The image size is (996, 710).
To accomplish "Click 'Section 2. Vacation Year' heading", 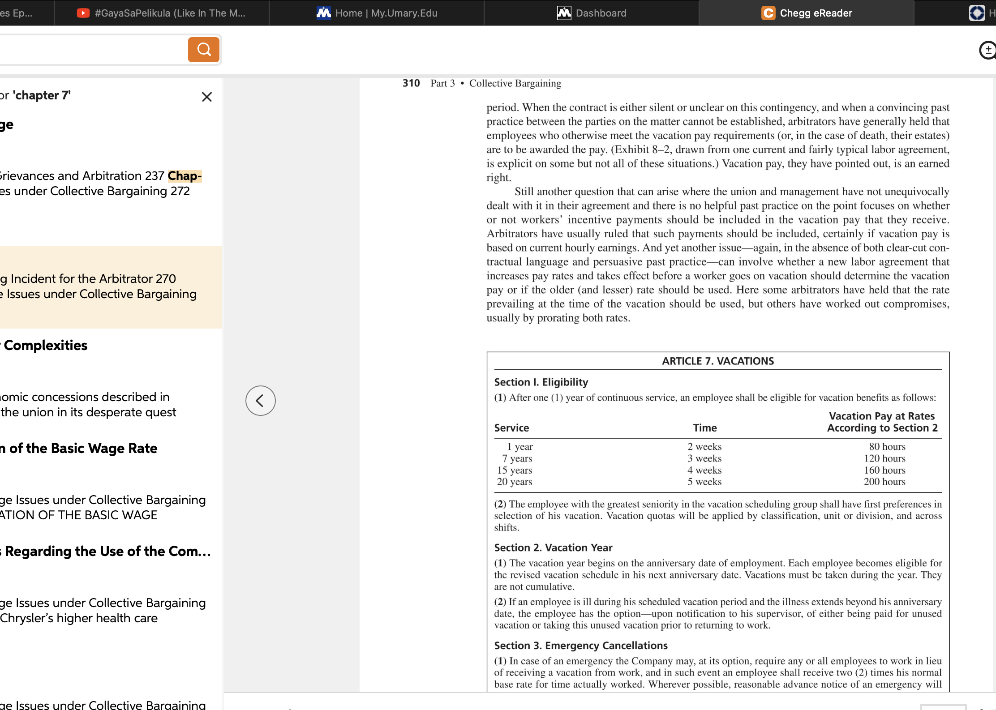I will click(x=553, y=547).
